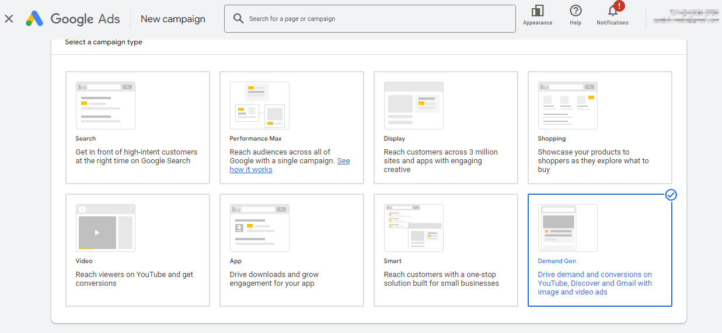Click 'Drive demand and conversions on YouTube' description

click(x=595, y=283)
